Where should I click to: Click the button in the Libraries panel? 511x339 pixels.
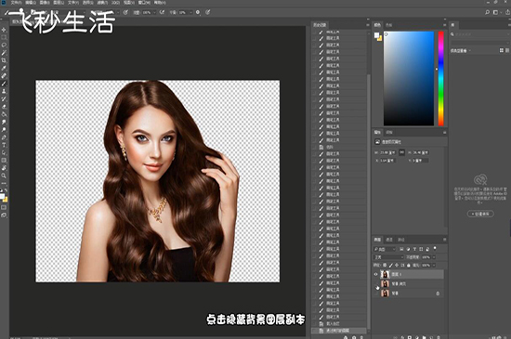pyautogui.click(x=480, y=214)
